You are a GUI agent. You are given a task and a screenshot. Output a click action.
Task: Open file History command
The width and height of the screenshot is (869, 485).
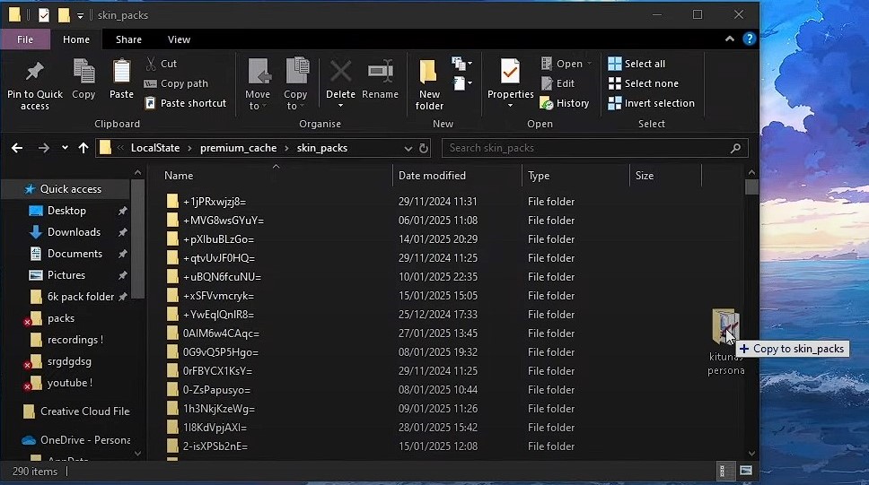564,103
